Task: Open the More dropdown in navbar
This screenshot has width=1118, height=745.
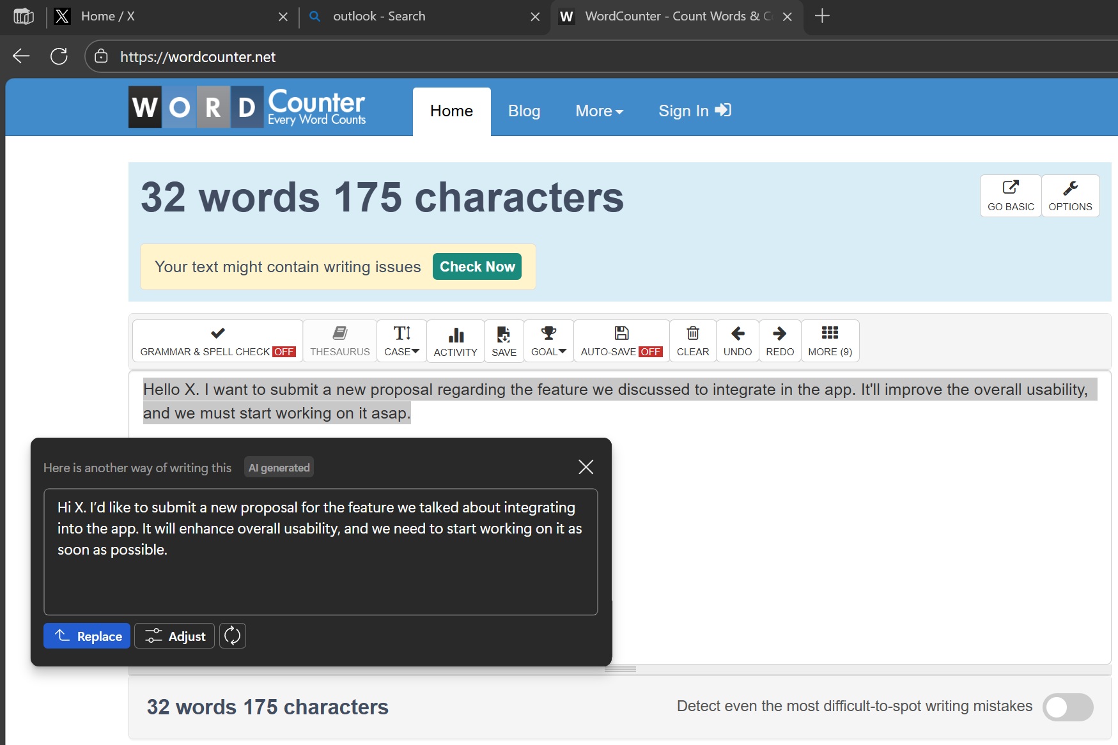Action: [x=599, y=111]
